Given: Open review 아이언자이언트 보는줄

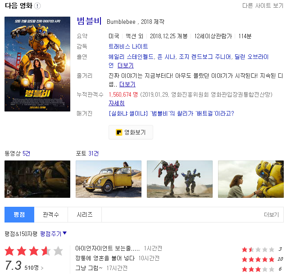Looking at the screenshot, I should pyautogui.click(x=108, y=248).
